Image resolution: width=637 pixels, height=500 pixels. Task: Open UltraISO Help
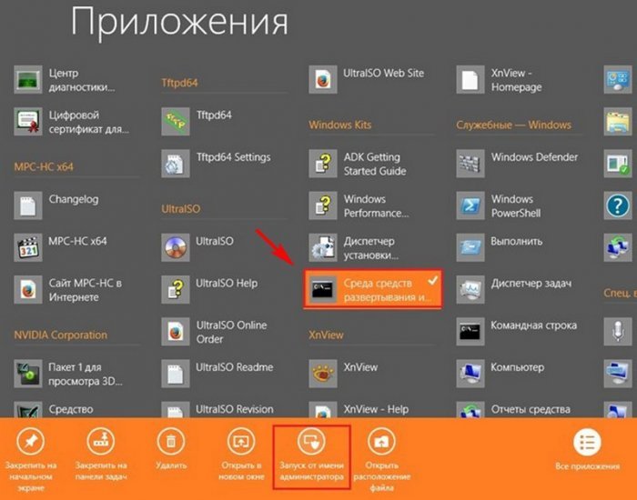209,290
